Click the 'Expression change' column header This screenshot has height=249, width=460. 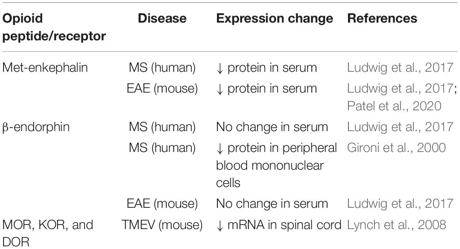(274, 18)
